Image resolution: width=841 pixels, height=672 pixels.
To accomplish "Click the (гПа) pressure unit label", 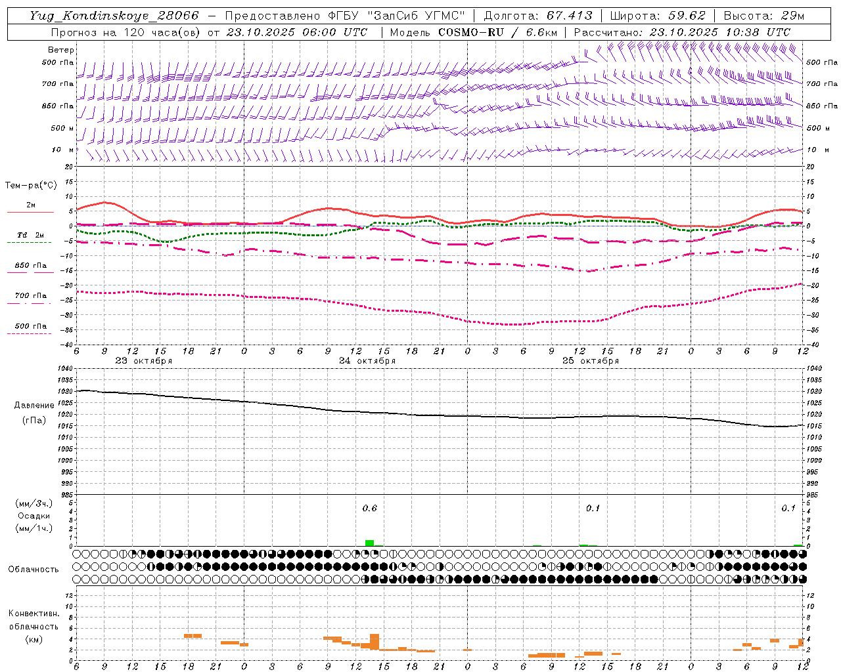I will pyautogui.click(x=34, y=420).
